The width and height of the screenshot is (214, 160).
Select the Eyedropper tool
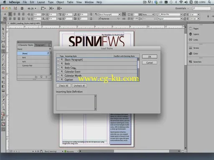coord(3,100)
